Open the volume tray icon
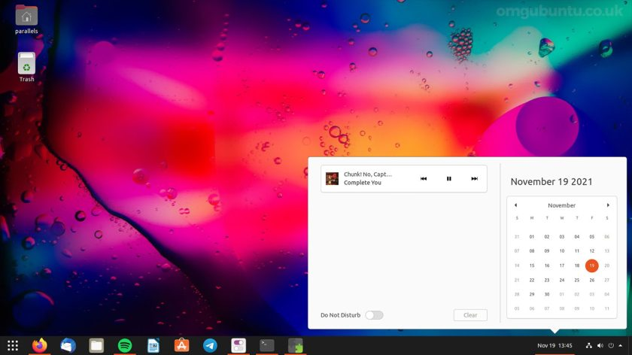The image size is (632, 355). [600, 345]
